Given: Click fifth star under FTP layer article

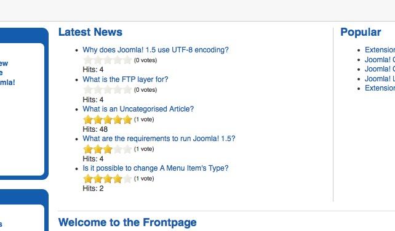Looking at the screenshot, I should click(x=127, y=89).
